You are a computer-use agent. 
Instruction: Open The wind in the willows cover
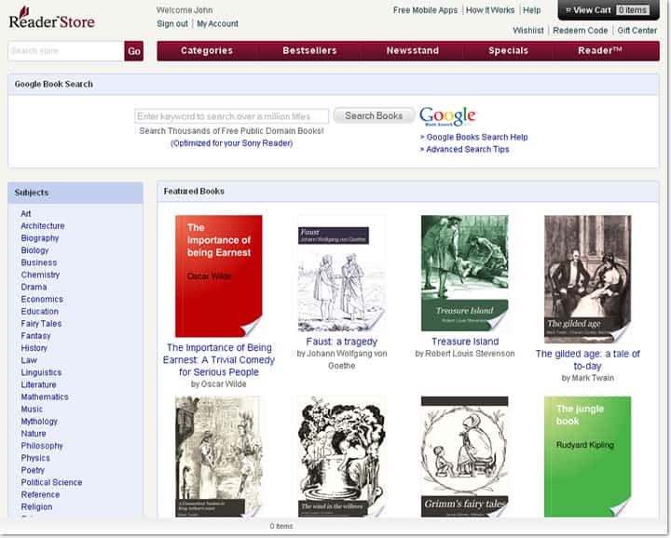(x=341, y=457)
